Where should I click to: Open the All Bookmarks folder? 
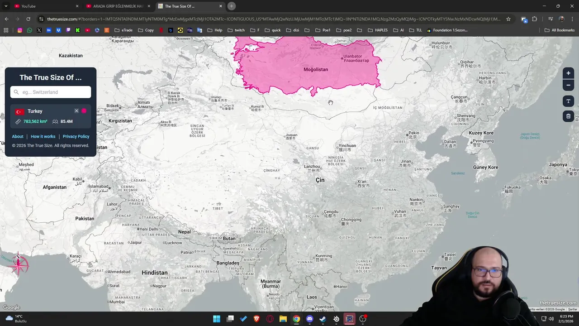coord(560,30)
